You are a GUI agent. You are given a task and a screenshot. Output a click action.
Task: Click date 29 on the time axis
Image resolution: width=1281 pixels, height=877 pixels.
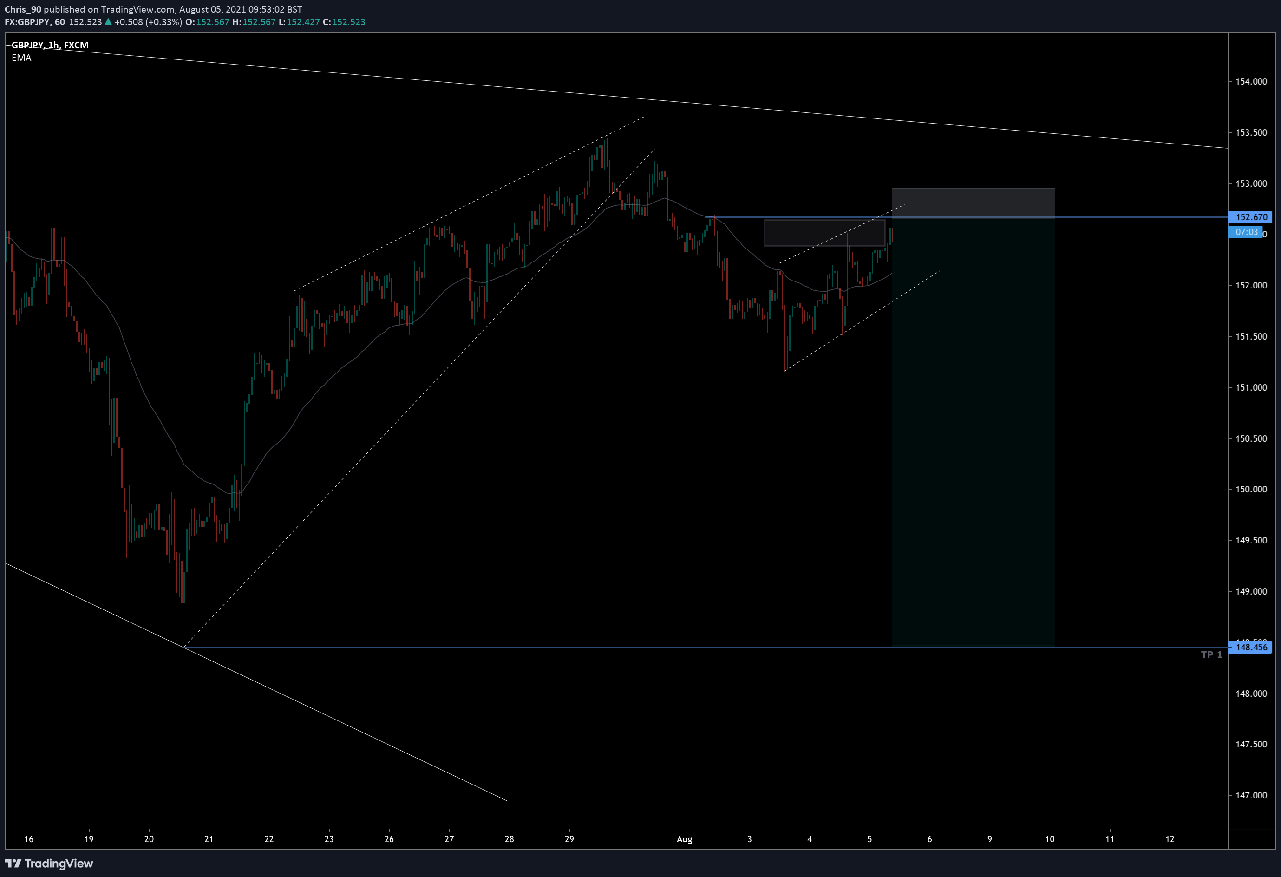(569, 839)
